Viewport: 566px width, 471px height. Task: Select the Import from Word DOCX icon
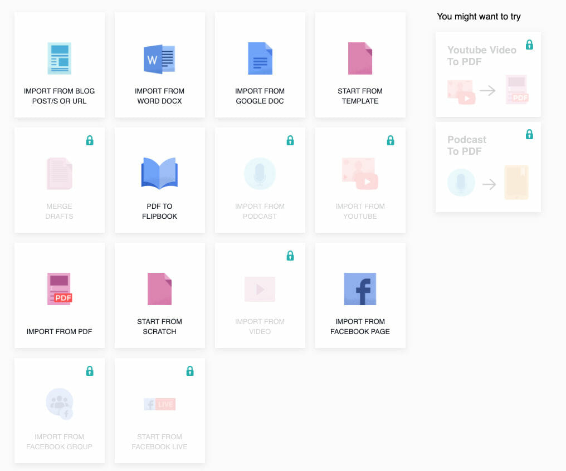(160, 58)
